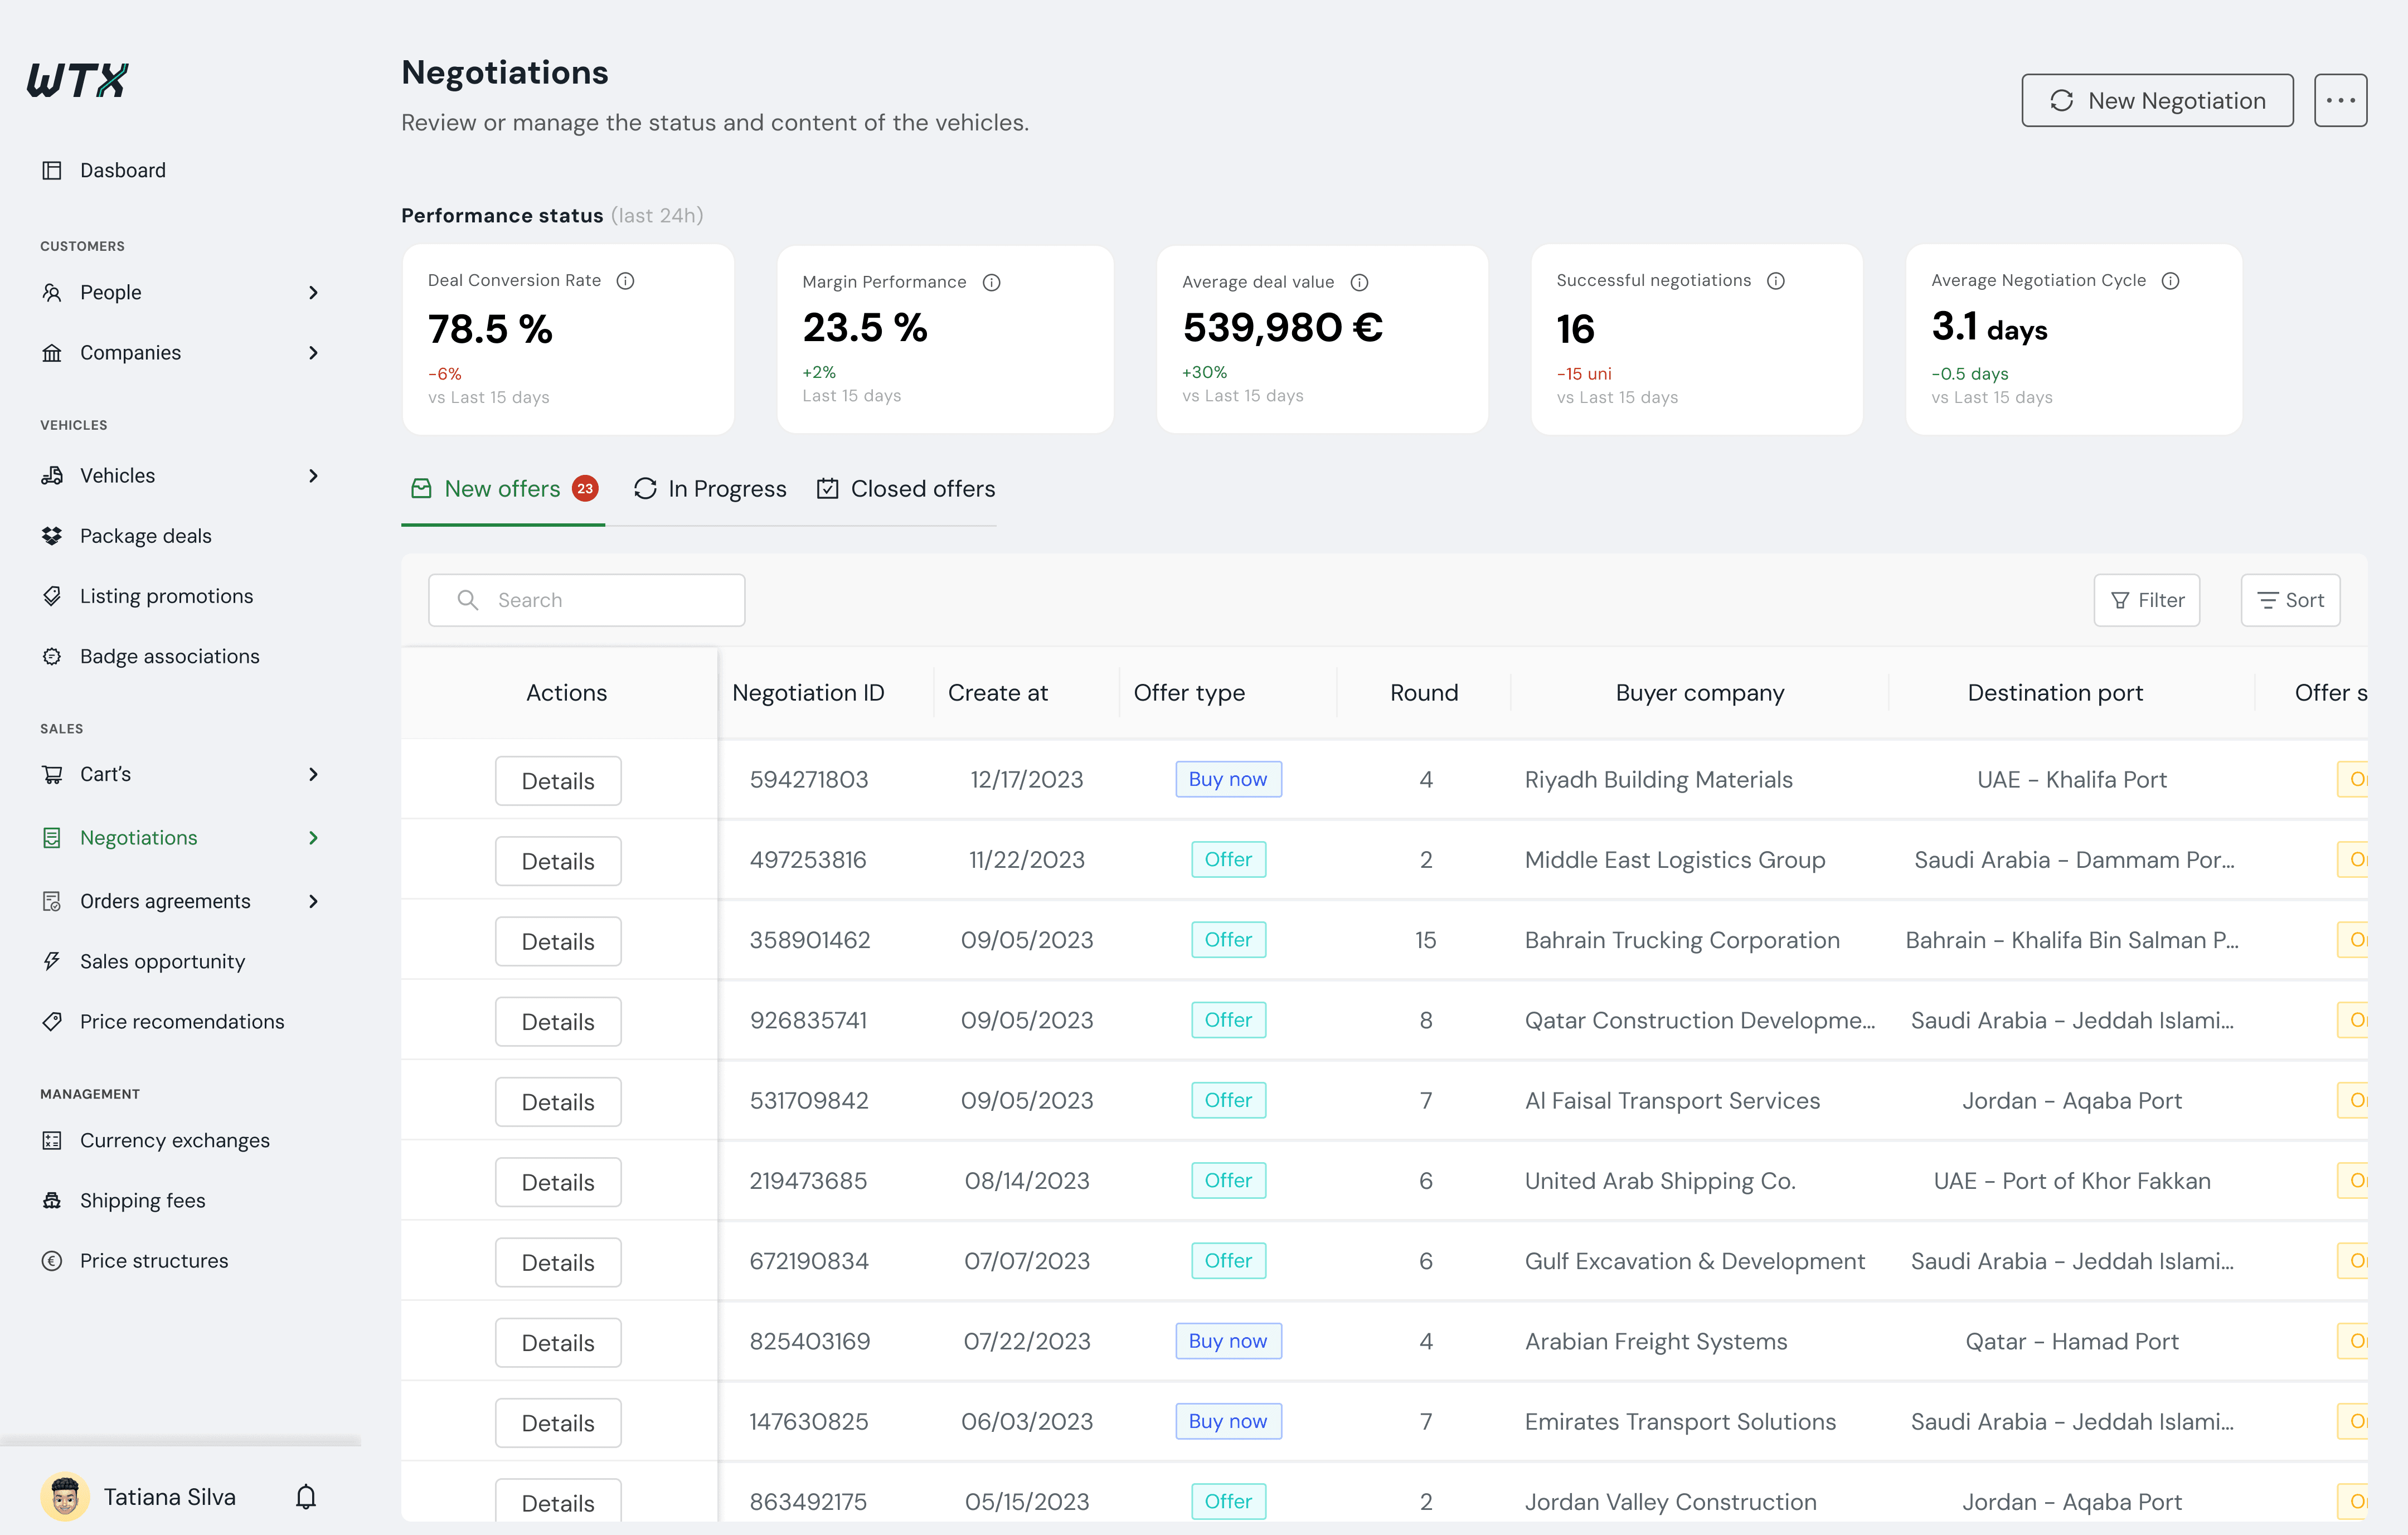Expand the Vehicles submenu chevron
2408x1535 pixels.
[x=313, y=476]
